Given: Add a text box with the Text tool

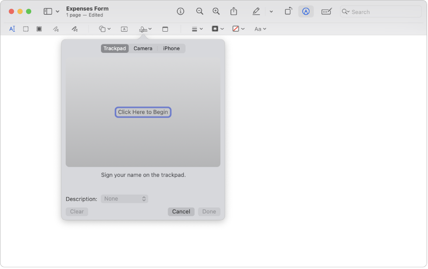Looking at the screenshot, I should coord(124,29).
